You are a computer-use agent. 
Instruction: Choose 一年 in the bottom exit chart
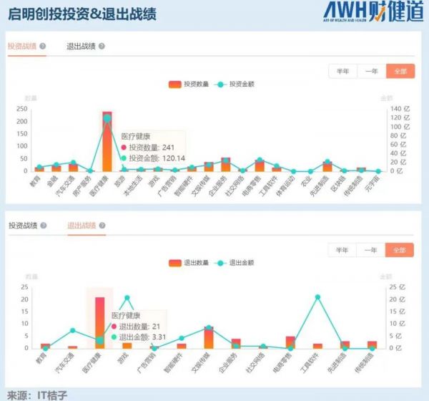371,250
